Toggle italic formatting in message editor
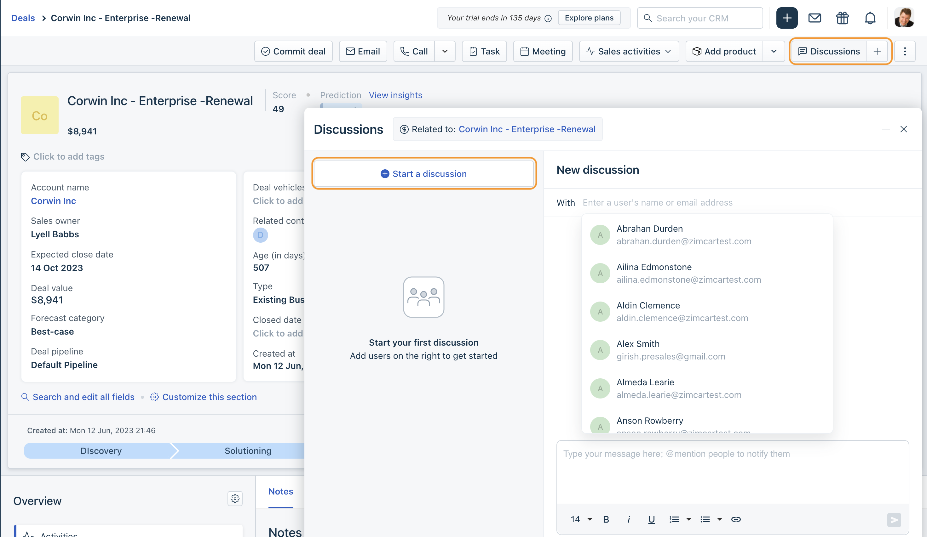The width and height of the screenshot is (927, 537). 629,519
